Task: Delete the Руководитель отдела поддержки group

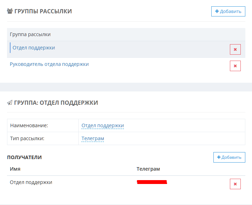Action: (x=235, y=66)
